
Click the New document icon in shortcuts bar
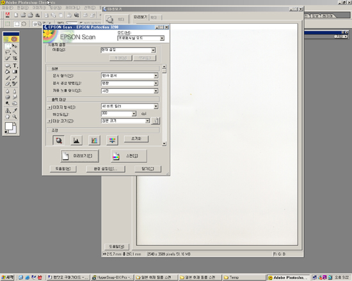coord(16,15)
